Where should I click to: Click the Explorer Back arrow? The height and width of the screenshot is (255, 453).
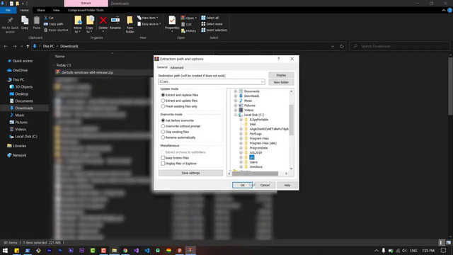6,46
